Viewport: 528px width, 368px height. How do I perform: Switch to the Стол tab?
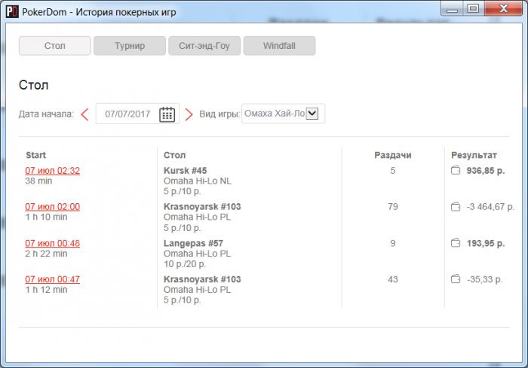[55, 46]
